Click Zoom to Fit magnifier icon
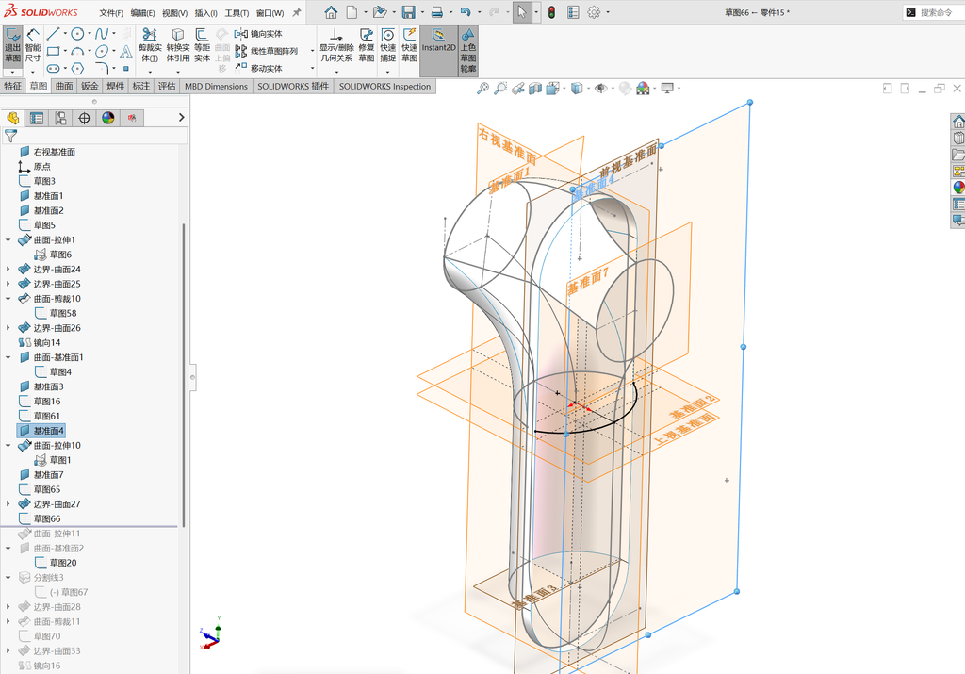Viewport: 965px width, 674px height. [x=483, y=89]
